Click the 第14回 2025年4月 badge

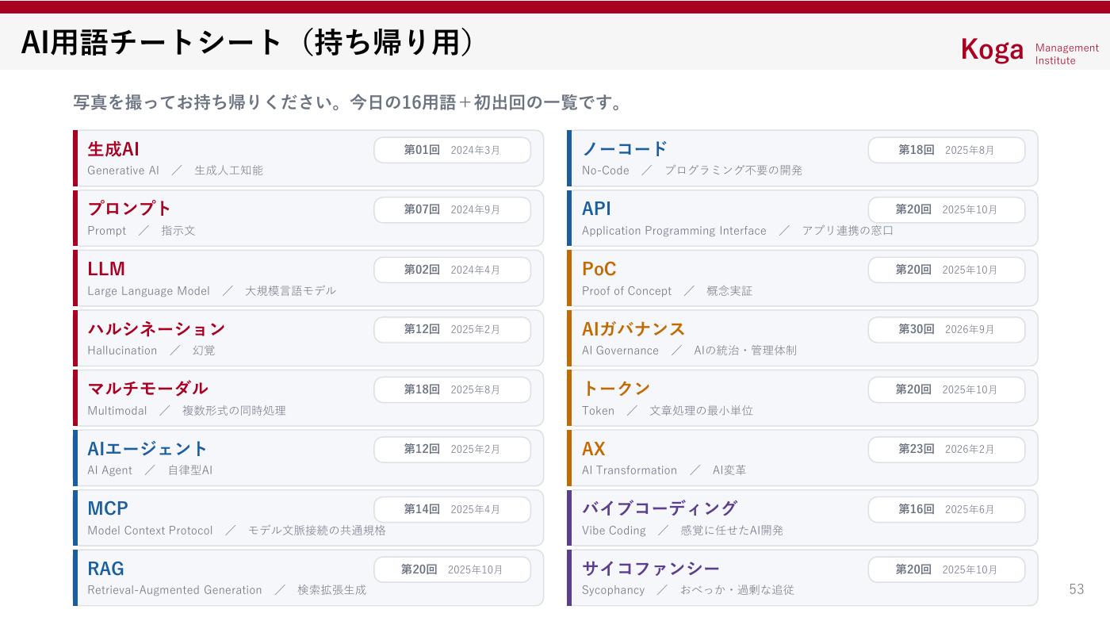point(452,509)
